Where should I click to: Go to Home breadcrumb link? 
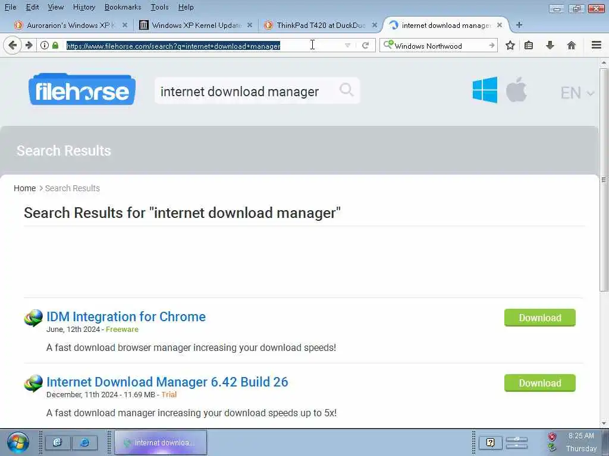[24, 188]
